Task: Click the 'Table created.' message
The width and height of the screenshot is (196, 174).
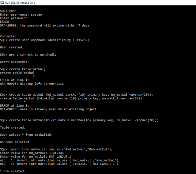Action: click(13, 127)
